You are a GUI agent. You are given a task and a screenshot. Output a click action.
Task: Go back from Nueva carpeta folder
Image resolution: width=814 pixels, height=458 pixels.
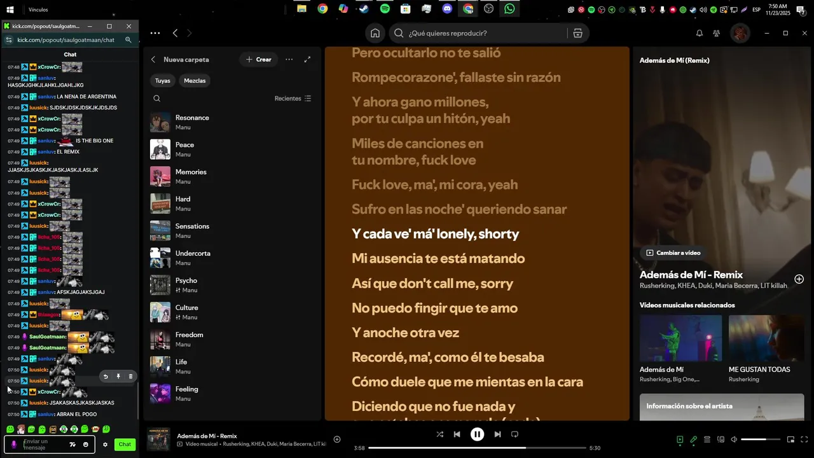(153, 59)
